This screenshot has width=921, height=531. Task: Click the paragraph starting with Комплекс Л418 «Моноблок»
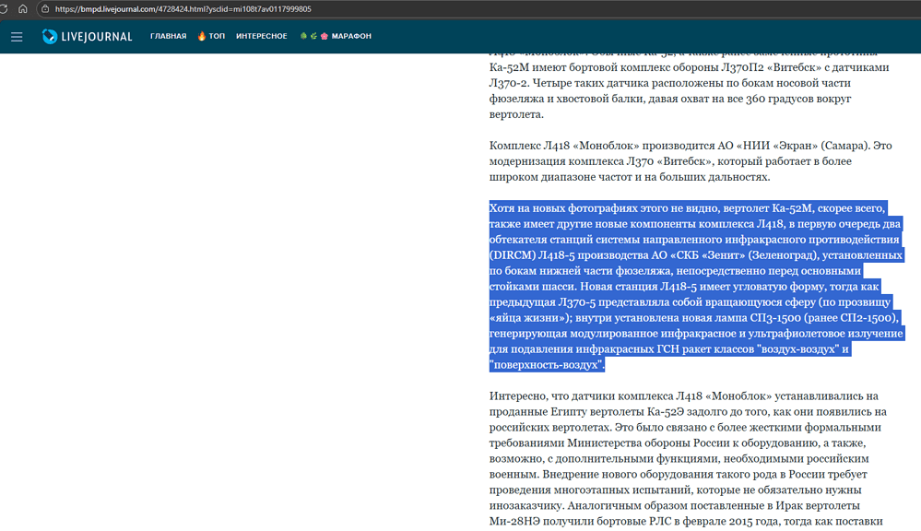(x=691, y=161)
